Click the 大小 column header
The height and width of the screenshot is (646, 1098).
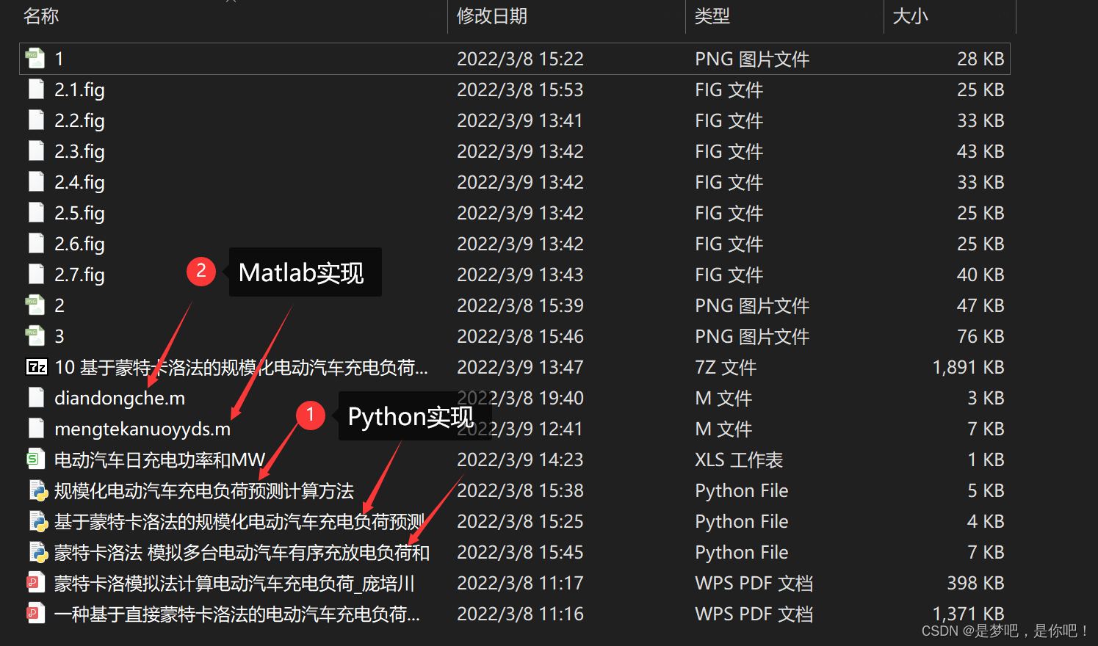coord(910,16)
